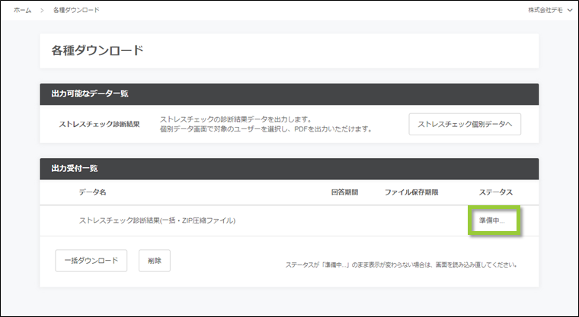Click the ホーム breadcrumb link
579x317 pixels.
coord(24,10)
